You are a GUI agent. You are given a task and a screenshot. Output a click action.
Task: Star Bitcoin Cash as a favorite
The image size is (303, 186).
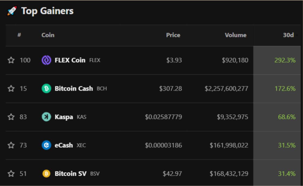click(11, 89)
